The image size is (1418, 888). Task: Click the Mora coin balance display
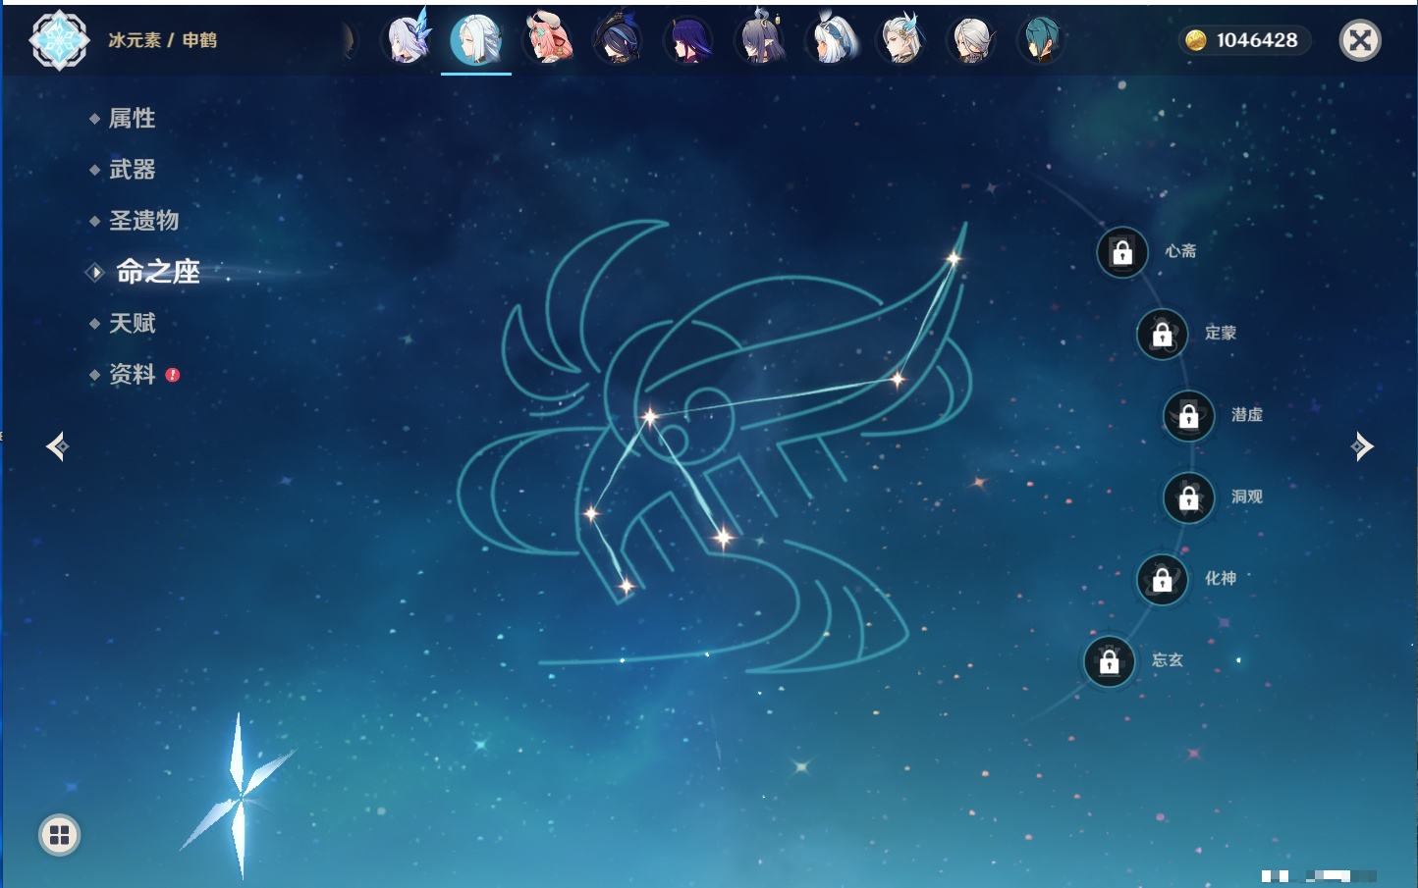click(x=1244, y=40)
